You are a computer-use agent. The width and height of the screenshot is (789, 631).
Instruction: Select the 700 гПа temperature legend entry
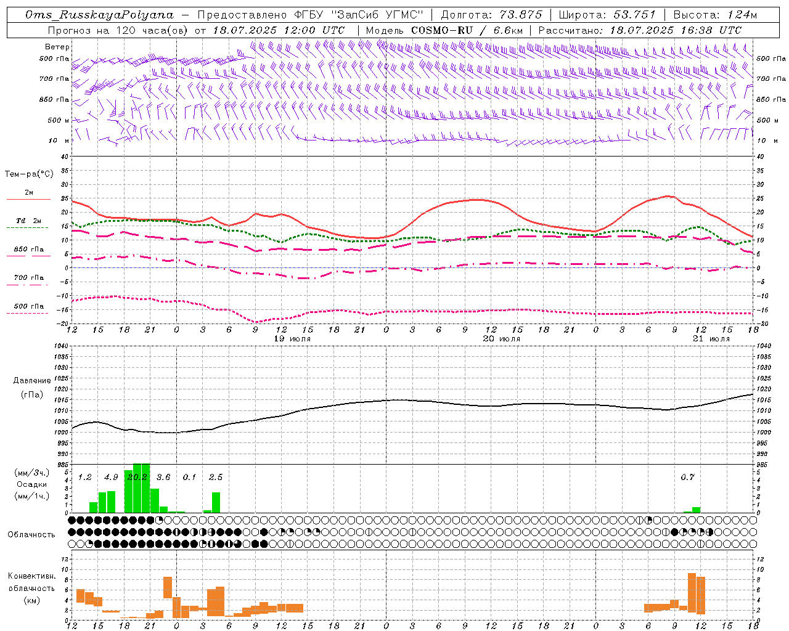pos(29,278)
